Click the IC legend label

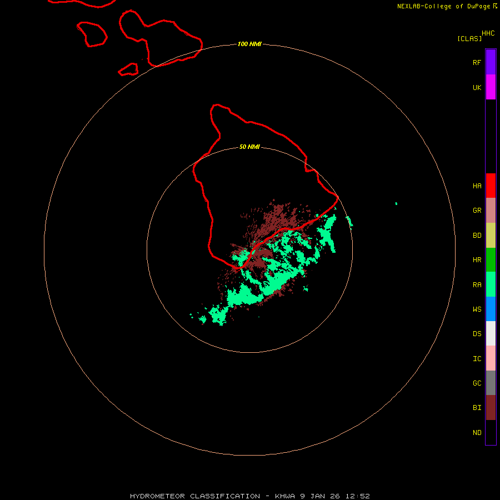point(477,359)
